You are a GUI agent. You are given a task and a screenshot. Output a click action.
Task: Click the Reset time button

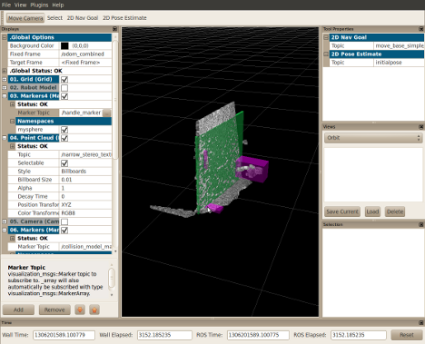pos(407,335)
